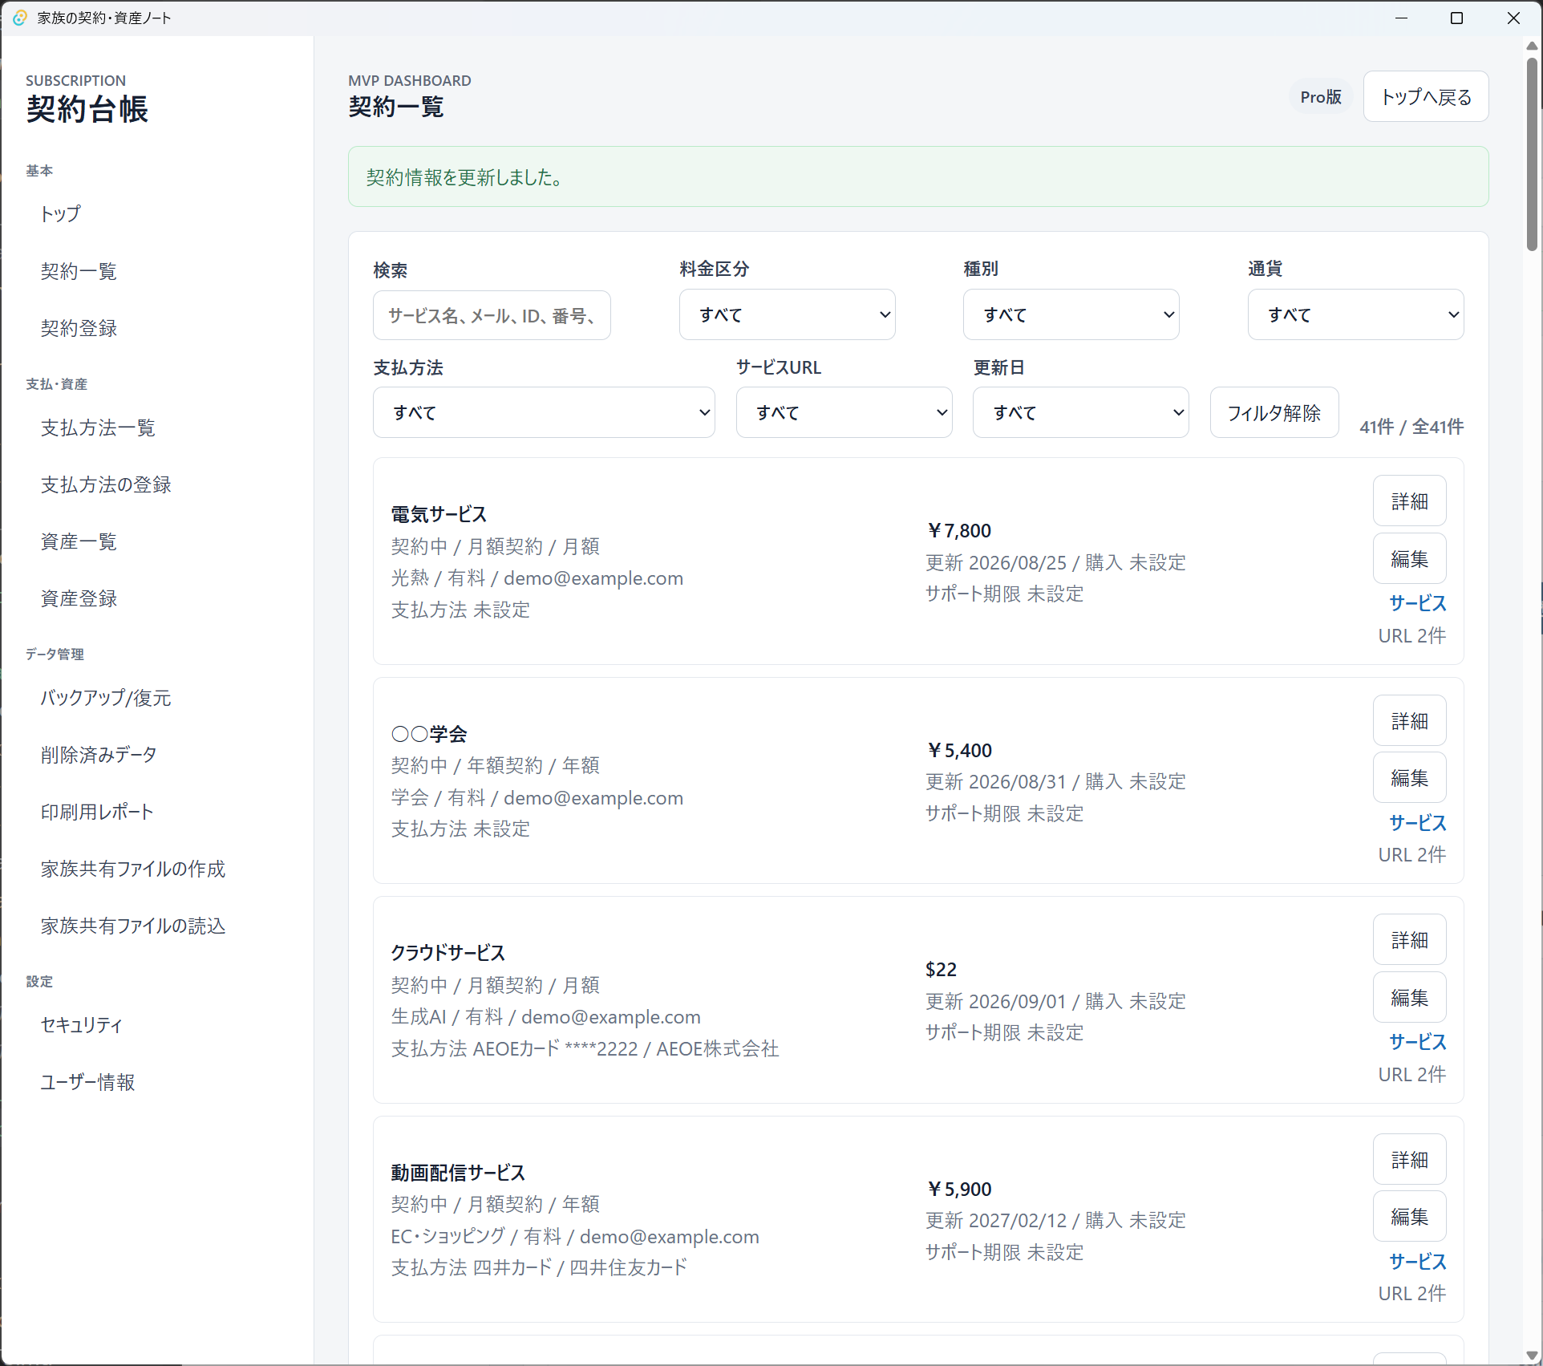The image size is (1543, 1366).
Task: Open the サービス link for 電気サービス
Action: click(1417, 603)
